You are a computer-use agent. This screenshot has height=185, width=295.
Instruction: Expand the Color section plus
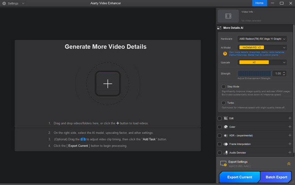pos(290,127)
